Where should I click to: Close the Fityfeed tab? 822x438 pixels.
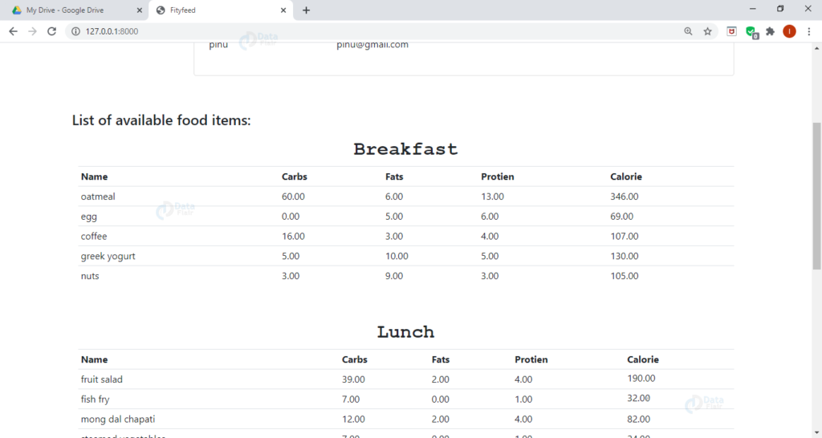click(x=283, y=10)
